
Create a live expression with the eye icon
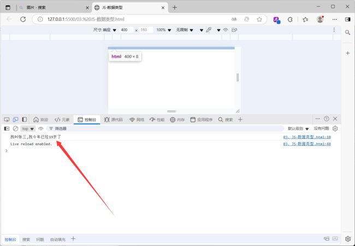coord(41,128)
